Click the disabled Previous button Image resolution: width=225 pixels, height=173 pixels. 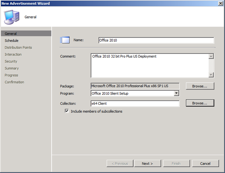tap(120, 163)
